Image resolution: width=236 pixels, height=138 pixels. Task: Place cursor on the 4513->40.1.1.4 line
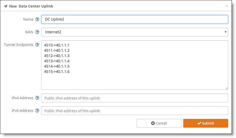[x=57, y=61]
